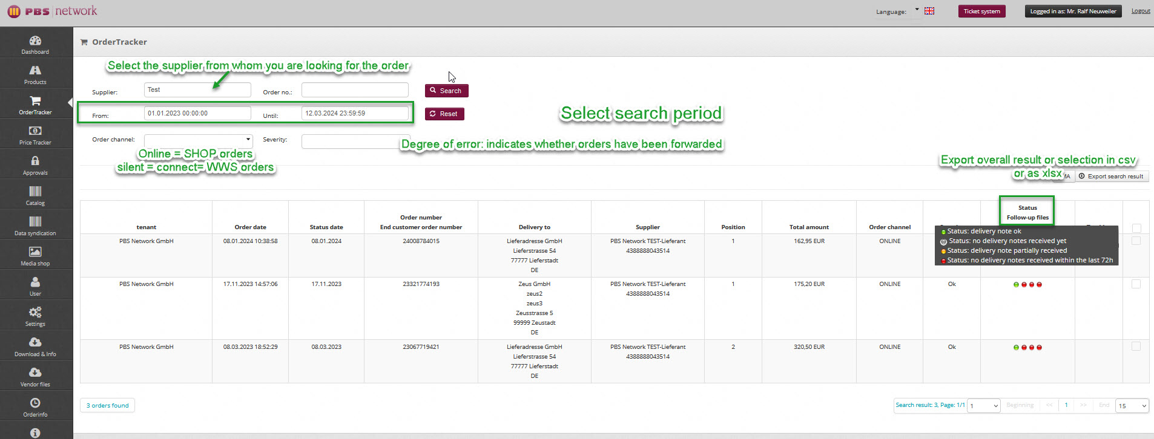Viewport: 1154px width, 439px height.
Task: Click the Order channel column header
Action: [x=889, y=227]
